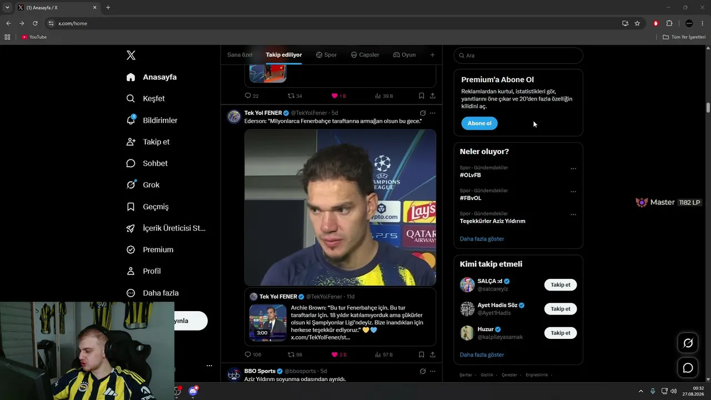Image resolution: width=711 pixels, height=400 pixels.
Task: Click the X logo in the sidebar
Action: [131, 55]
